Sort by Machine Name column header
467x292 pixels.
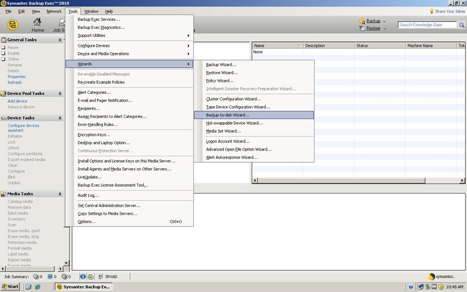point(431,46)
